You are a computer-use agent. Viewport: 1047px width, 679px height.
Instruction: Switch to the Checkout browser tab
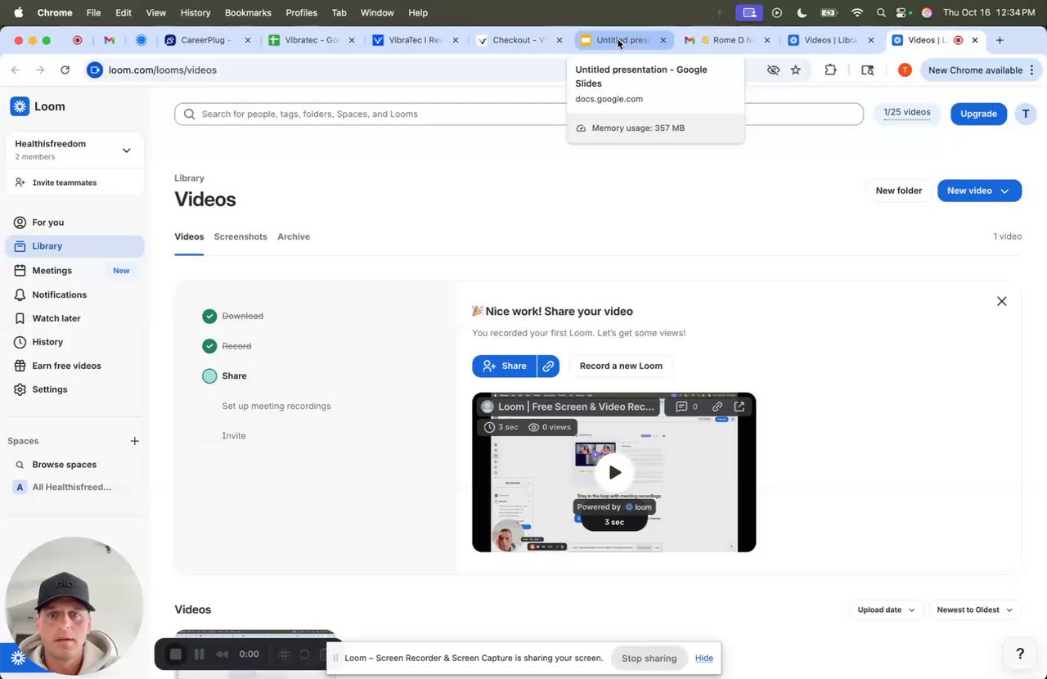click(520, 40)
